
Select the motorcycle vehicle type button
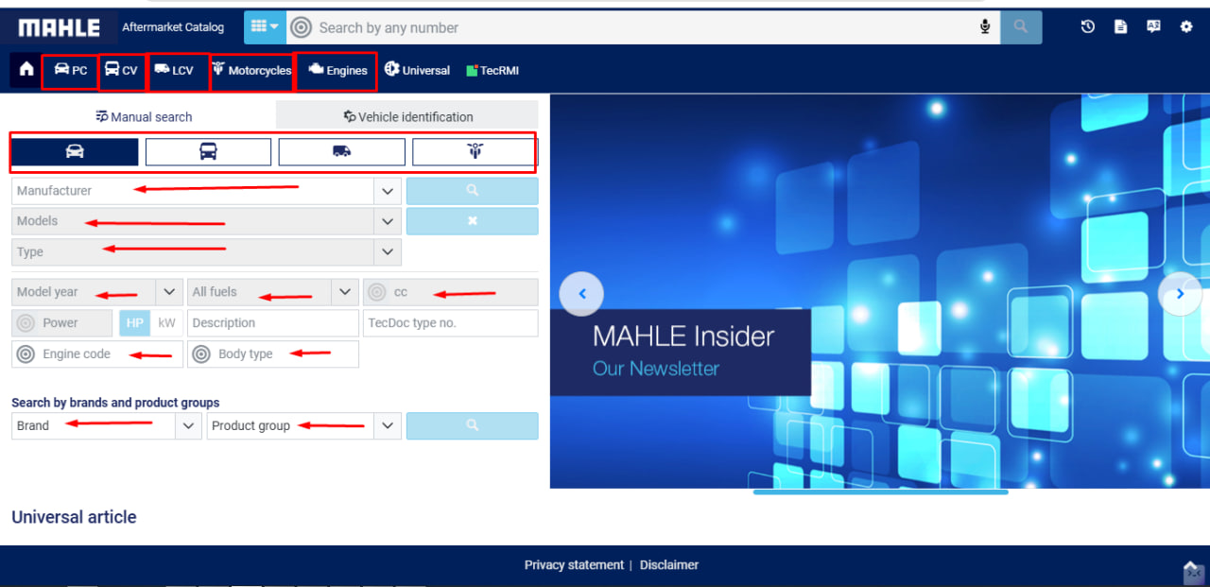tap(475, 151)
